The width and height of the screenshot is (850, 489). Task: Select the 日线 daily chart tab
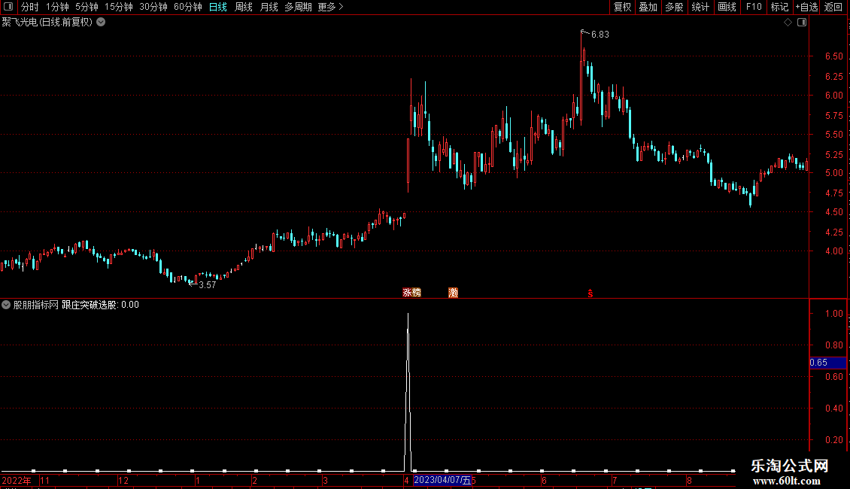coord(218,7)
